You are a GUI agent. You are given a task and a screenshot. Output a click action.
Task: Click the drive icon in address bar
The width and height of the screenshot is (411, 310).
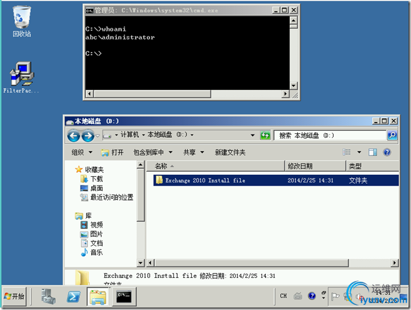pos(107,136)
